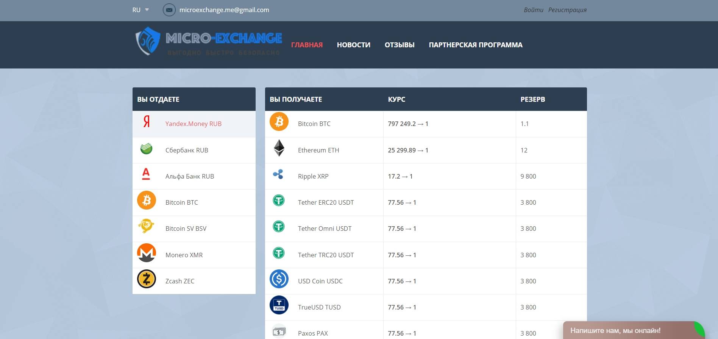Open the НОВОСТИ menu item

[354, 45]
